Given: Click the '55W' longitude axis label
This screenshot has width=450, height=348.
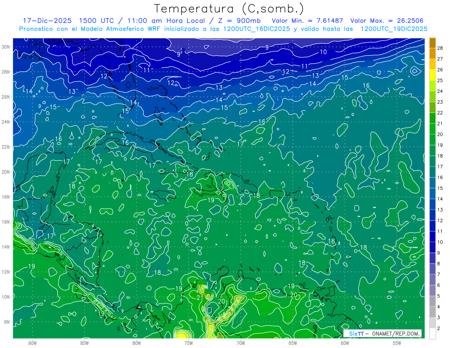Looking at the screenshot, I should pos(397,343).
